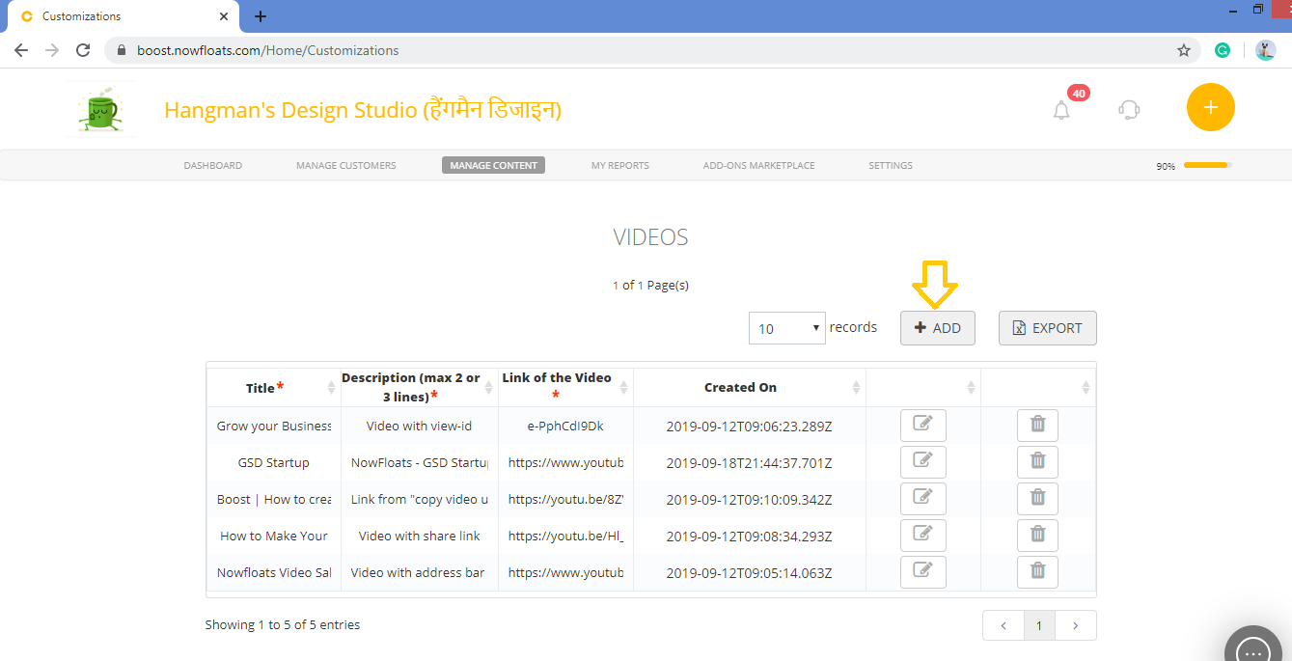Image resolution: width=1292 pixels, height=661 pixels.
Task: Go back in browser history
Action: [x=21, y=50]
